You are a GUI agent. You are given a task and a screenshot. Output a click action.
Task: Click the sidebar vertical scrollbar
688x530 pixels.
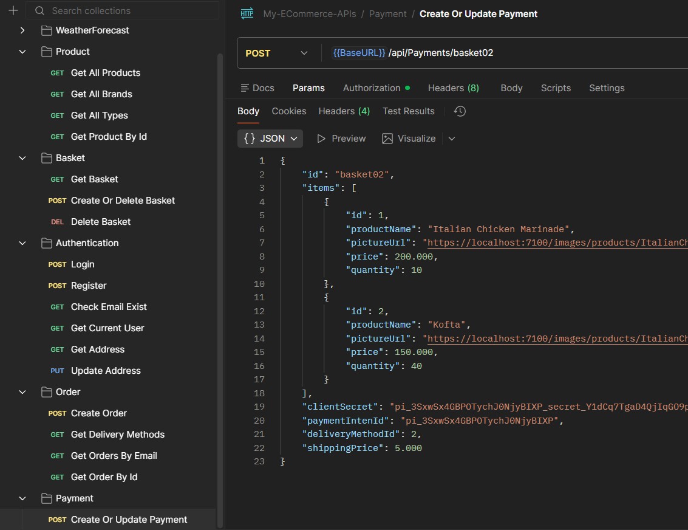[x=220, y=290]
